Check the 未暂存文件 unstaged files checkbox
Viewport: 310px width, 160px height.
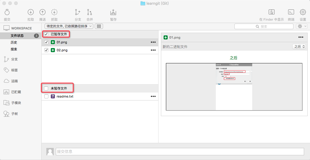(x=46, y=89)
